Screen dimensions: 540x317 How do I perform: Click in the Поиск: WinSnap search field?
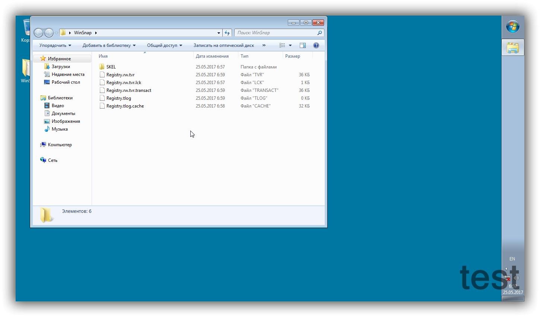coord(276,33)
